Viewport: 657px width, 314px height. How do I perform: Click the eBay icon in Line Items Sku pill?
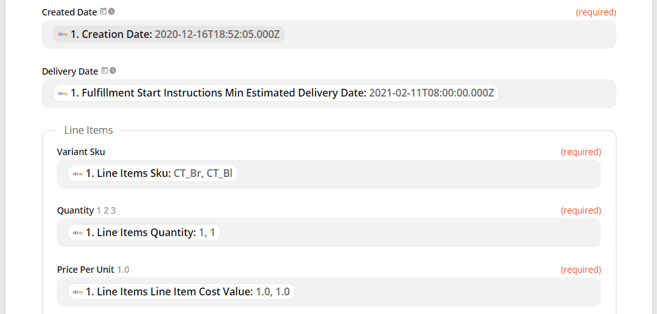(78, 174)
